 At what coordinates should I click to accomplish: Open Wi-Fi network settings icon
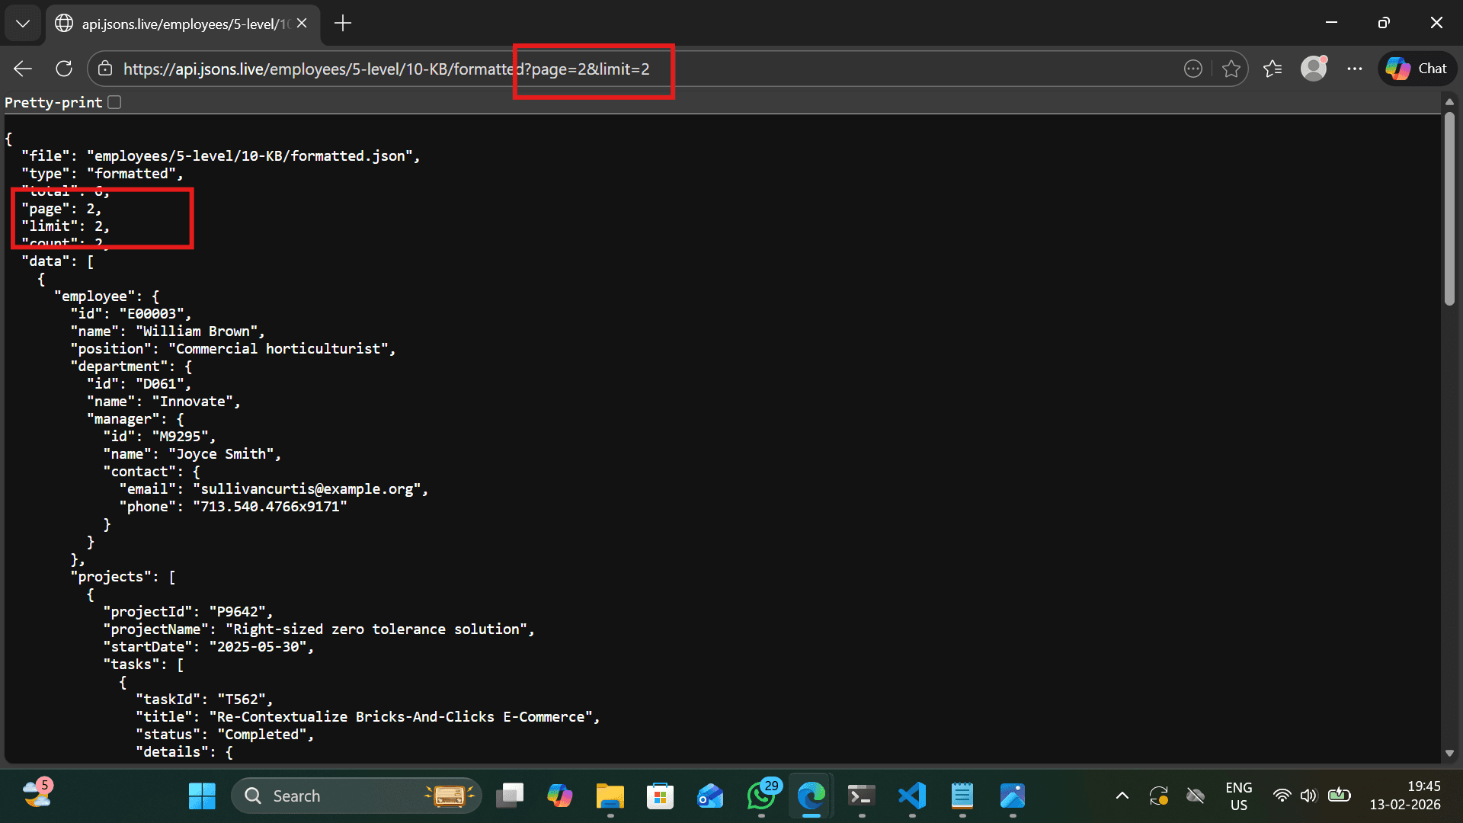[x=1282, y=796]
